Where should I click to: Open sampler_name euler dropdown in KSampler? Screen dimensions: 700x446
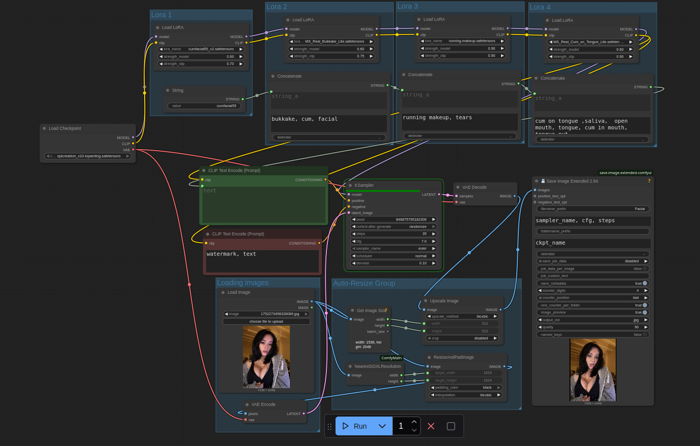point(394,248)
